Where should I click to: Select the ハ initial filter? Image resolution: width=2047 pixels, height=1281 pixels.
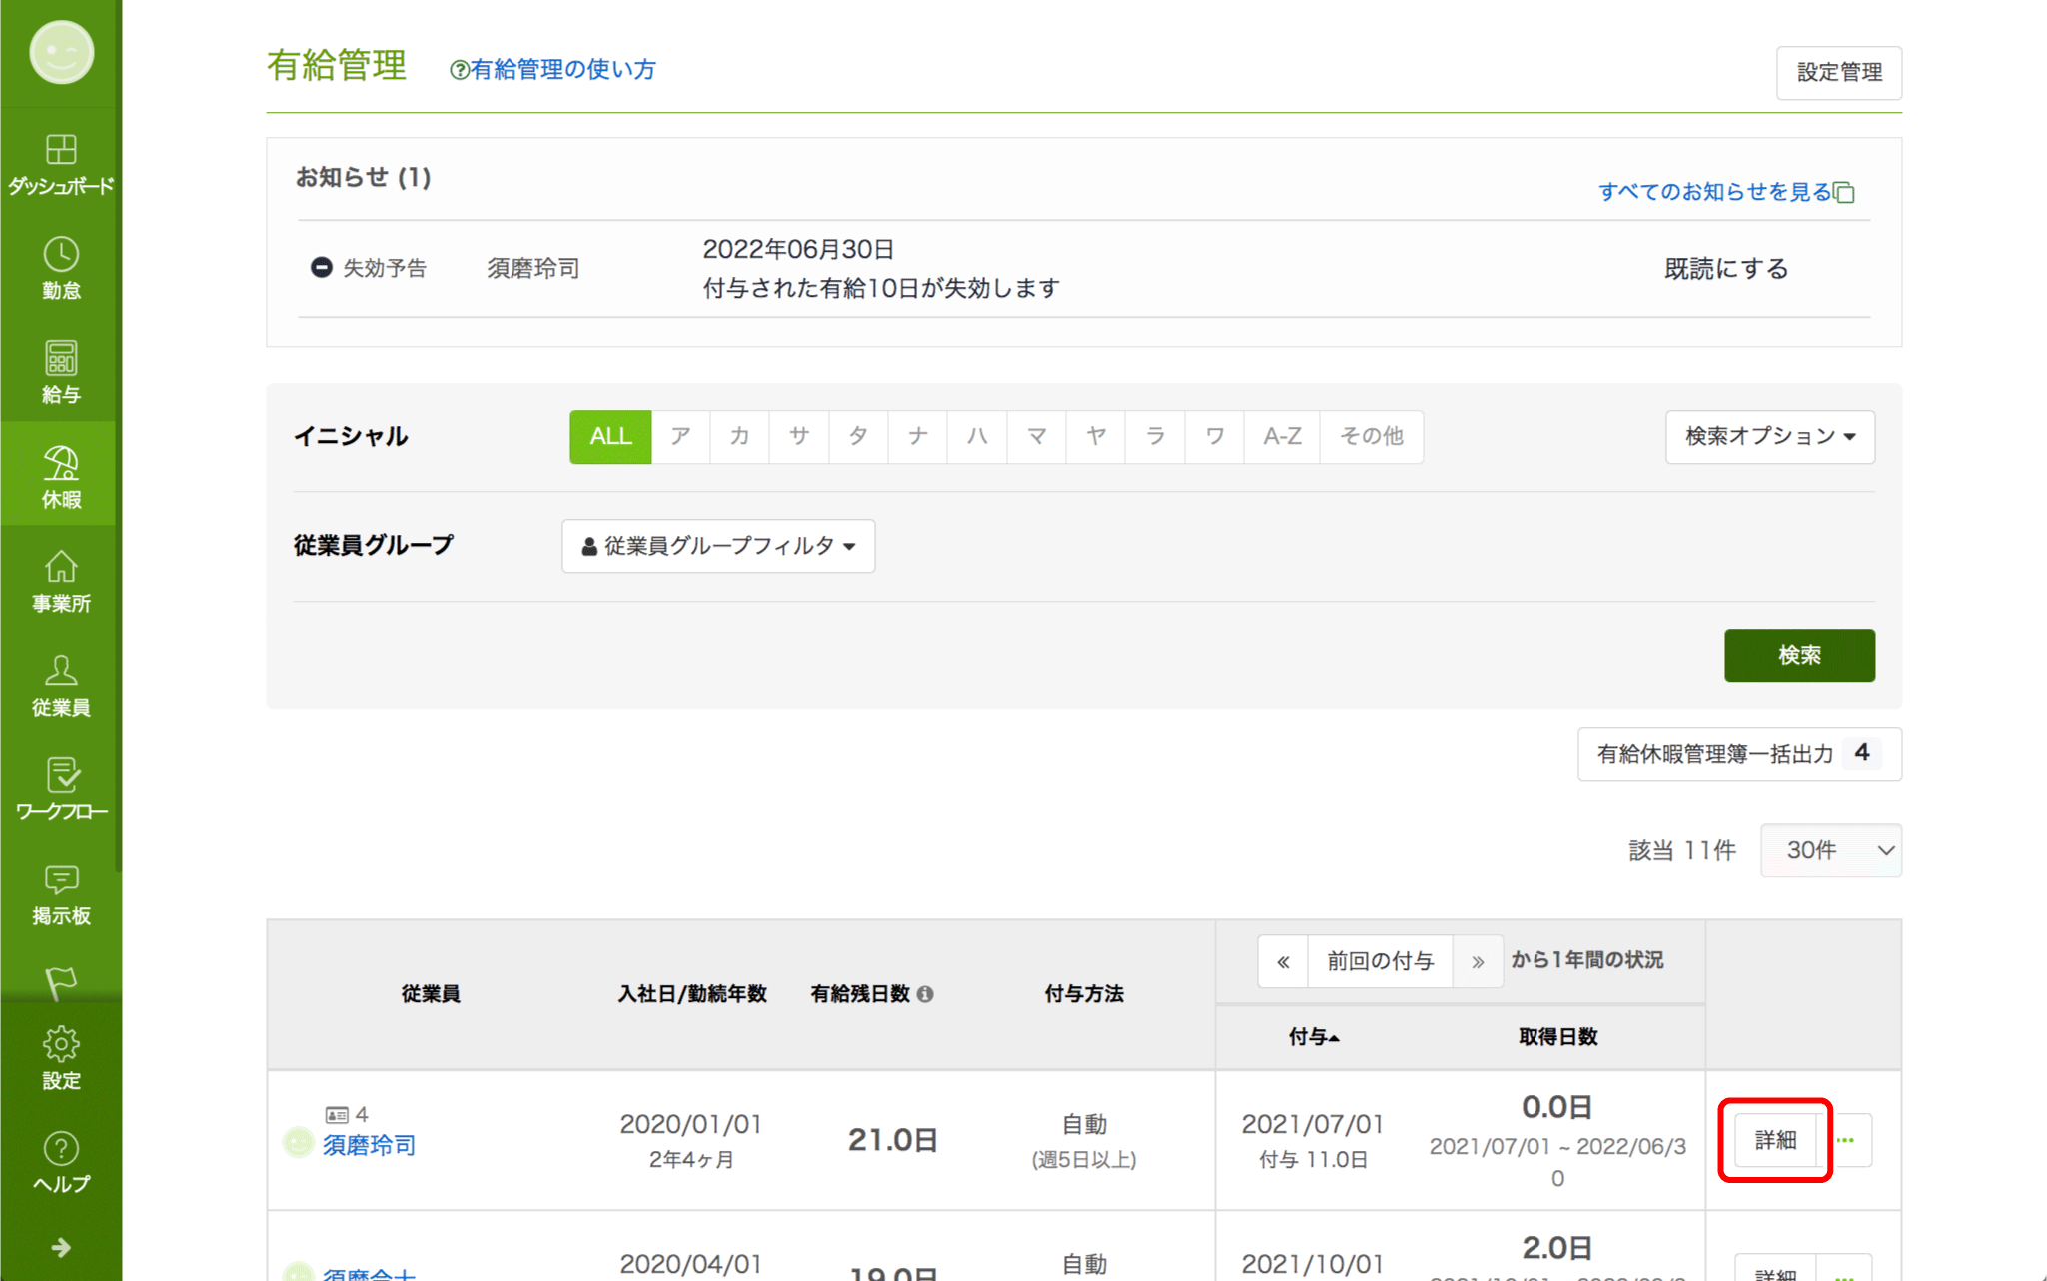pyautogui.click(x=977, y=436)
